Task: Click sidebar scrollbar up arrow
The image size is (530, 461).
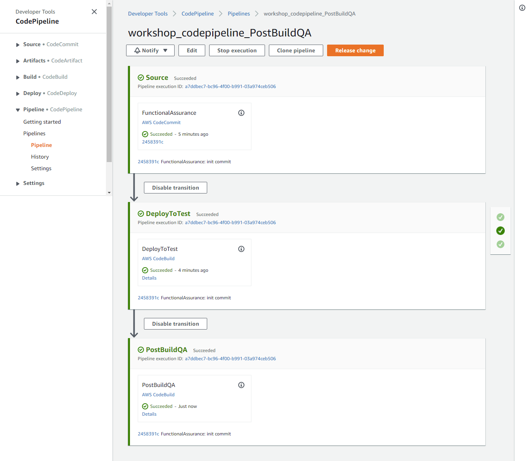Action: tap(109, 3)
